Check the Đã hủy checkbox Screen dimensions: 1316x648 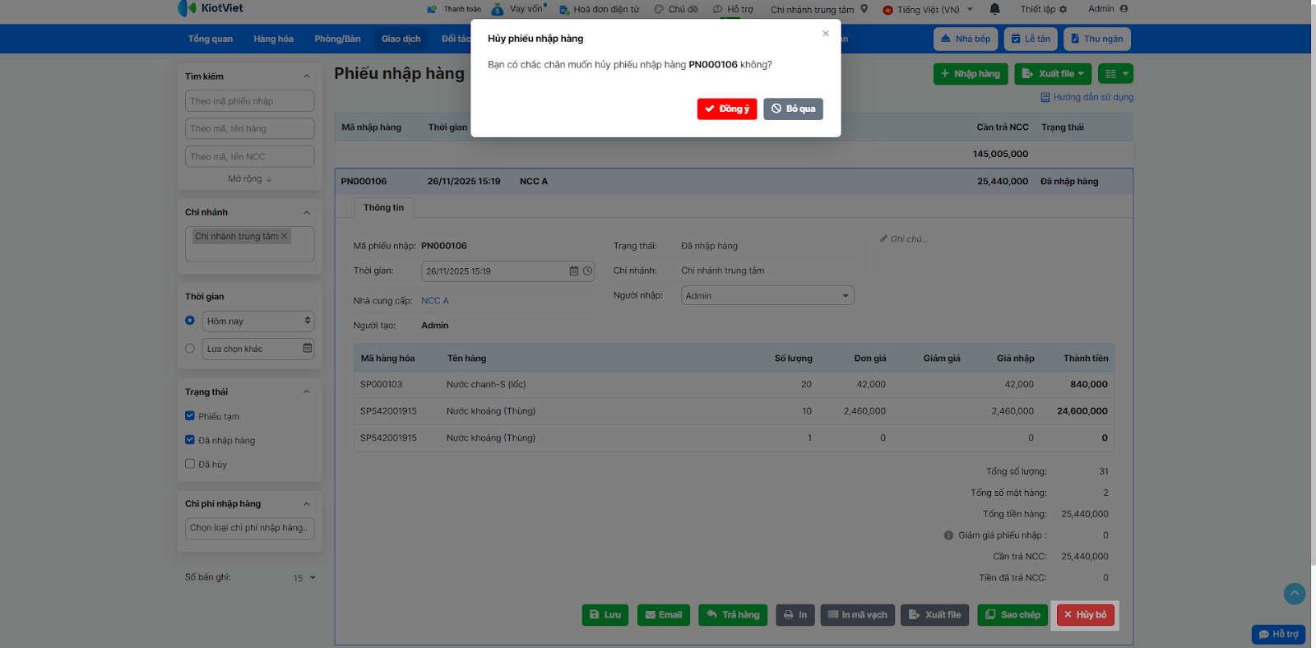pyautogui.click(x=190, y=464)
